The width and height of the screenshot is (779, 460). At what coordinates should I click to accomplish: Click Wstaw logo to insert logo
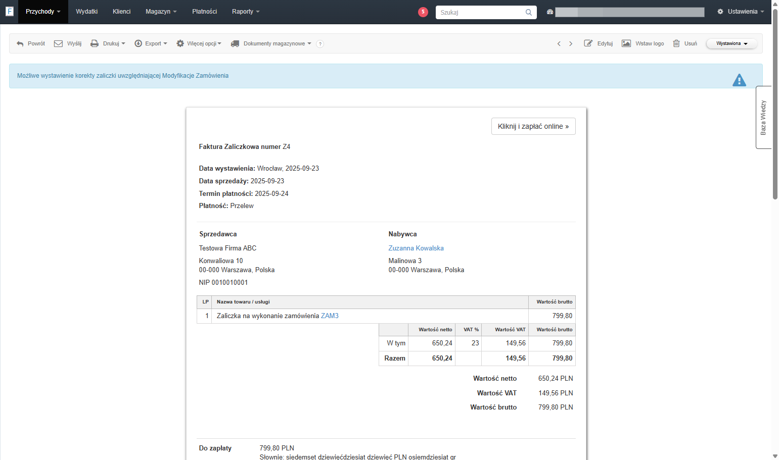pyautogui.click(x=643, y=44)
